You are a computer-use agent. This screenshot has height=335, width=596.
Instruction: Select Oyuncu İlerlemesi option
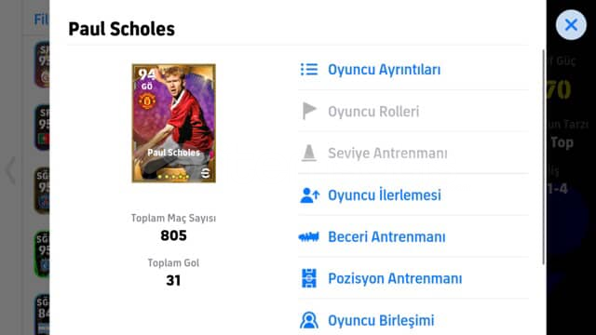413,194
